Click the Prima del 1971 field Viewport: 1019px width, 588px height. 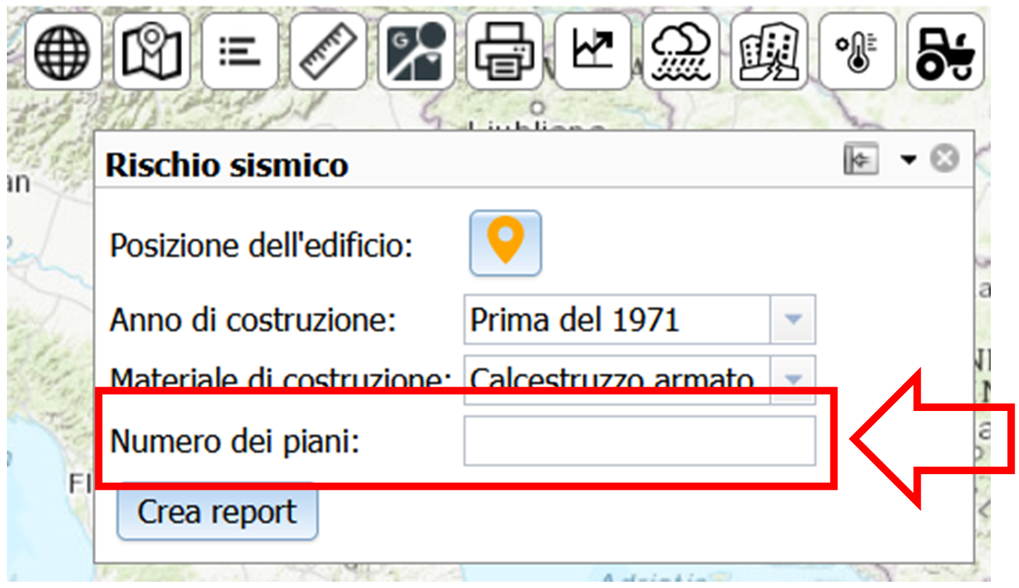tap(617, 320)
